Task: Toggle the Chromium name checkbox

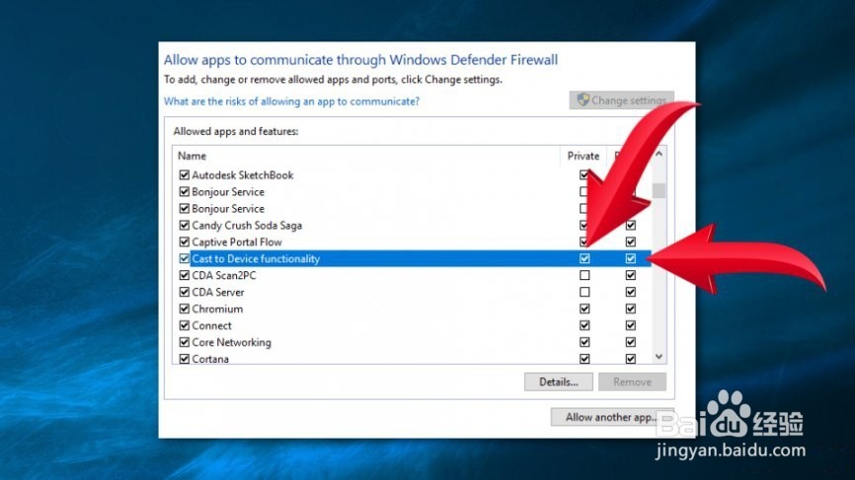Action: click(x=184, y=309)
